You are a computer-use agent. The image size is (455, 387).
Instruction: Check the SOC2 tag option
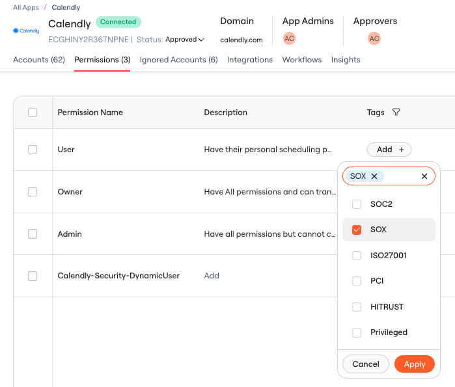coord(357,204)
